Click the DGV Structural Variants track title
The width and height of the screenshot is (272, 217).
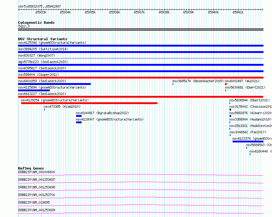[x=43, y=39]
